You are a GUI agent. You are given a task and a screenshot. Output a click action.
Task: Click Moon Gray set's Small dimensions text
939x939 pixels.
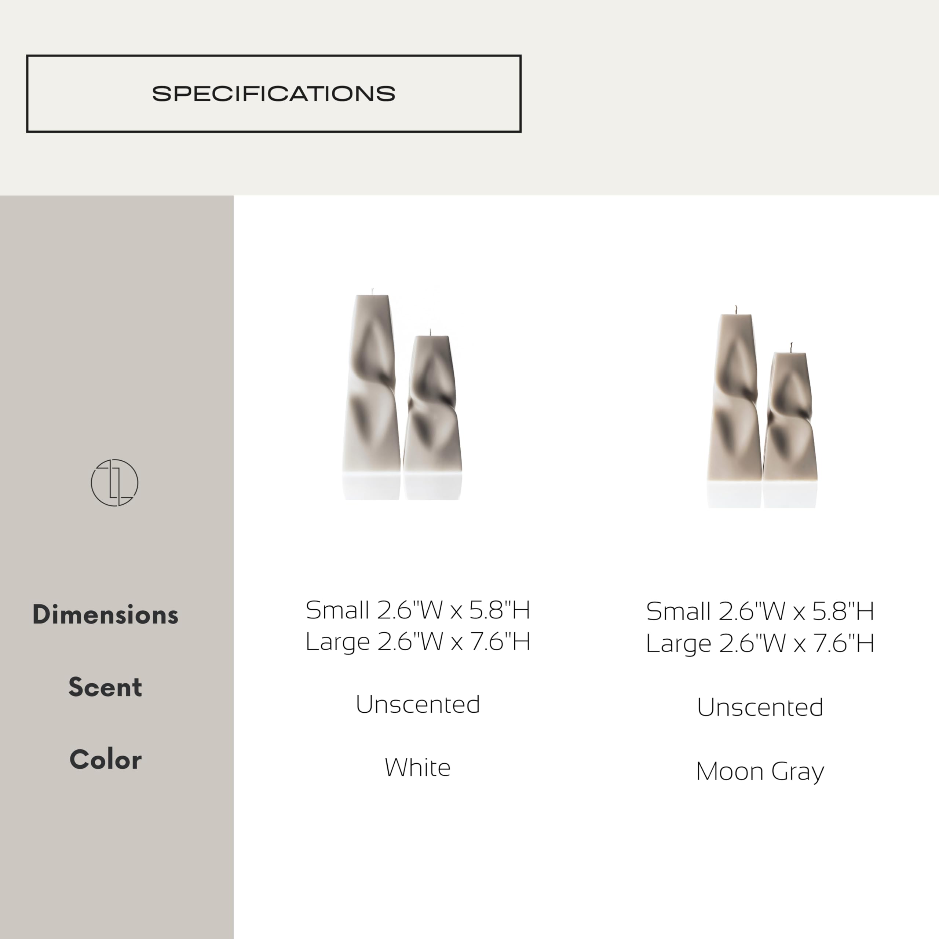[x=760, y=611]
